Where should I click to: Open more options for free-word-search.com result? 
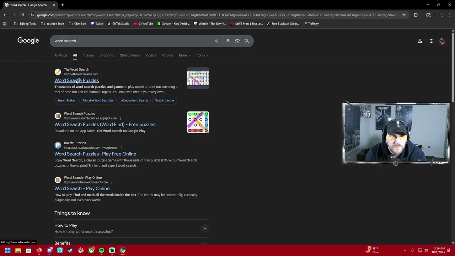(x=112, y=182)
